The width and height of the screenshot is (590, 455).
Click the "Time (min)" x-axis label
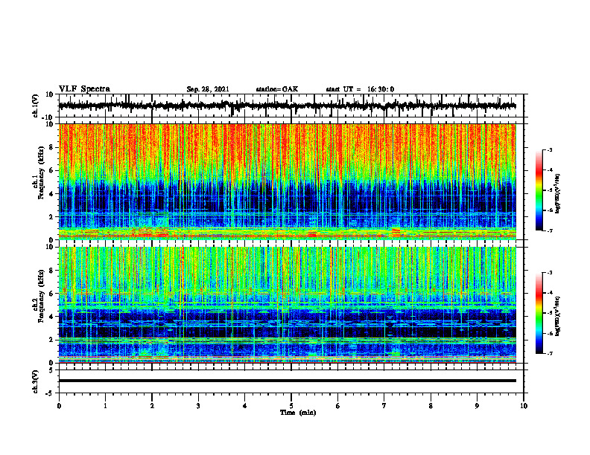[x=298, y=413]
